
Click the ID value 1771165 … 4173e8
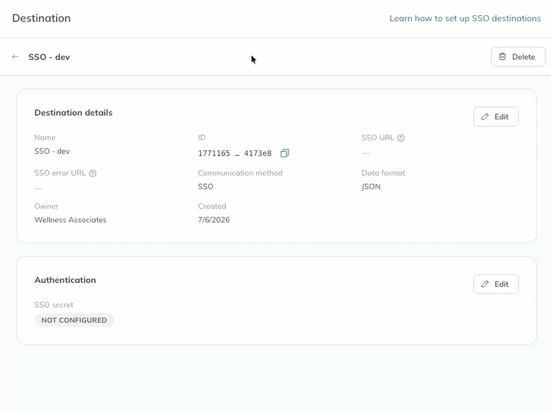click(235, 153)
